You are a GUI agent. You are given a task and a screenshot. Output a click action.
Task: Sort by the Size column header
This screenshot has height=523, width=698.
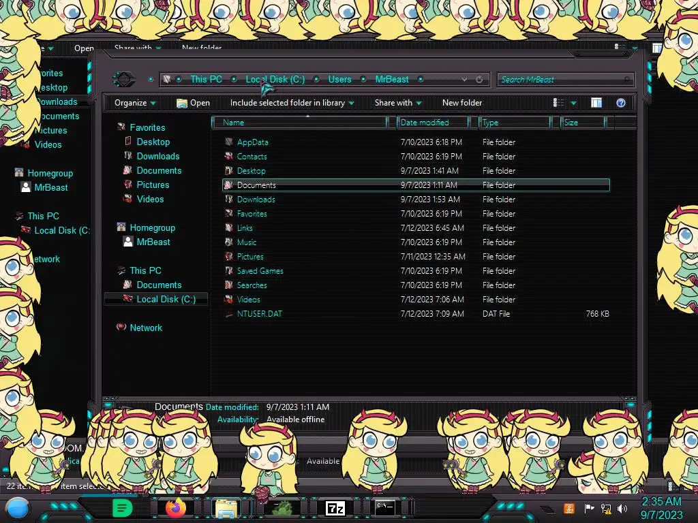(x=583, y=123)
